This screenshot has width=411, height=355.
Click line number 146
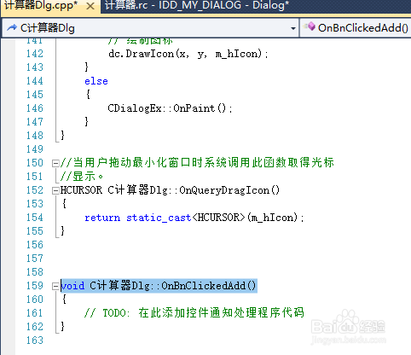point(35,108)
